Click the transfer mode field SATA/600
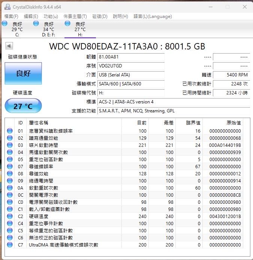This screenshot has height=260, width=253. tap(131, 84)
